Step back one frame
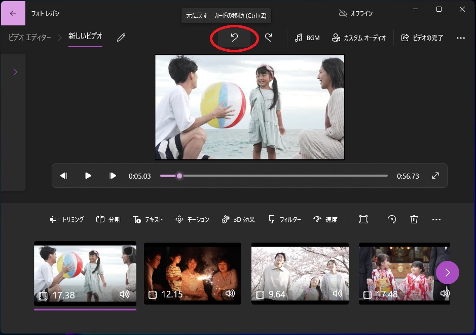476x335 pixels. (63, 176)
